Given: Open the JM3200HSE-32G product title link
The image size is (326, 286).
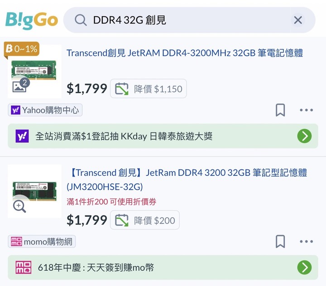Looking at the screenshot, I should [187, 180].
